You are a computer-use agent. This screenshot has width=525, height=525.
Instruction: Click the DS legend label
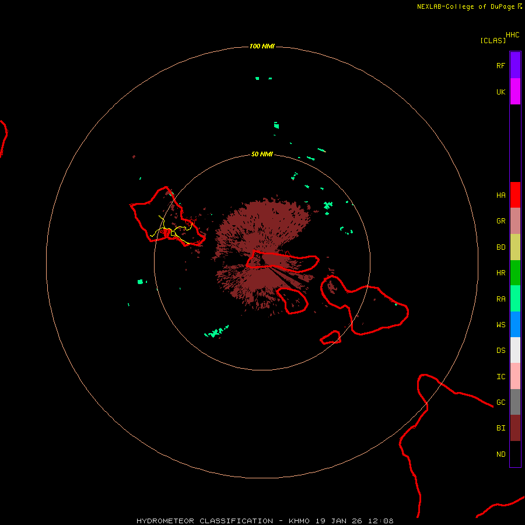pos(501,351)
